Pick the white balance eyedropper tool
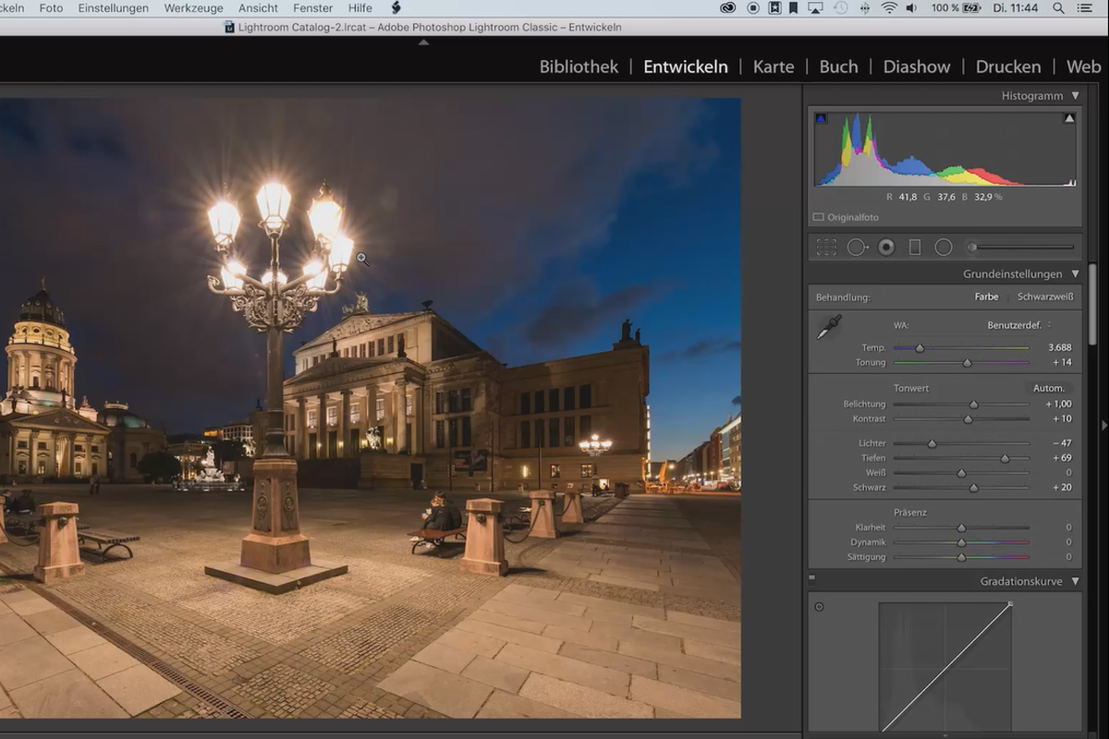 (x=829, y=327)
